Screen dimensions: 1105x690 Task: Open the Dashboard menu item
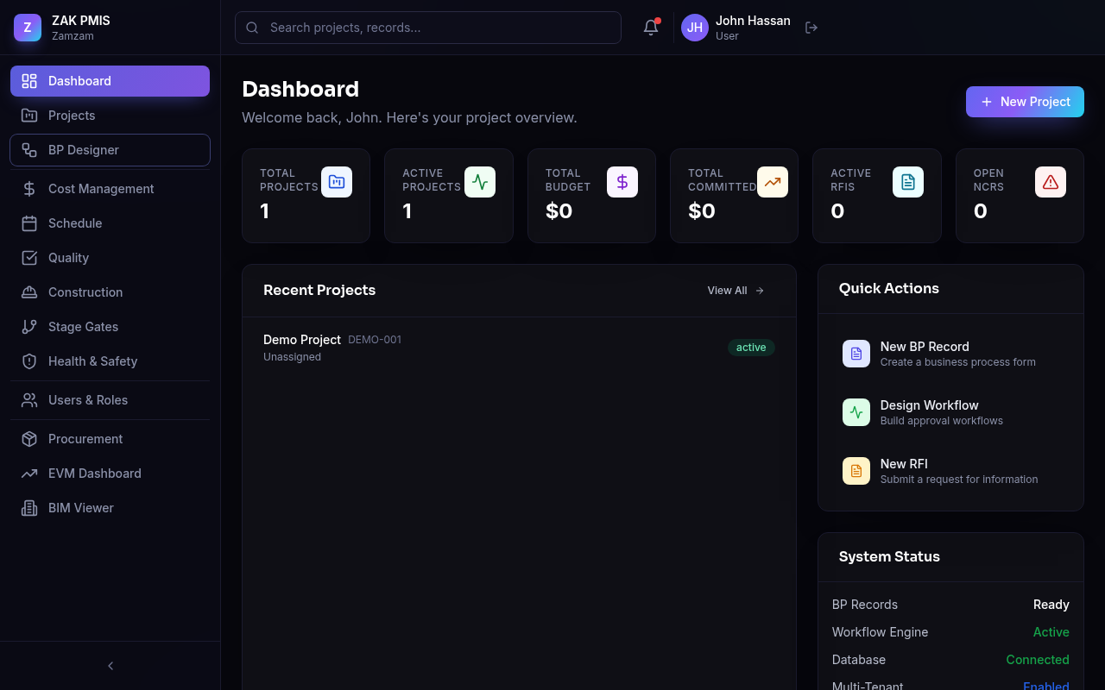[x=110, y=81]
